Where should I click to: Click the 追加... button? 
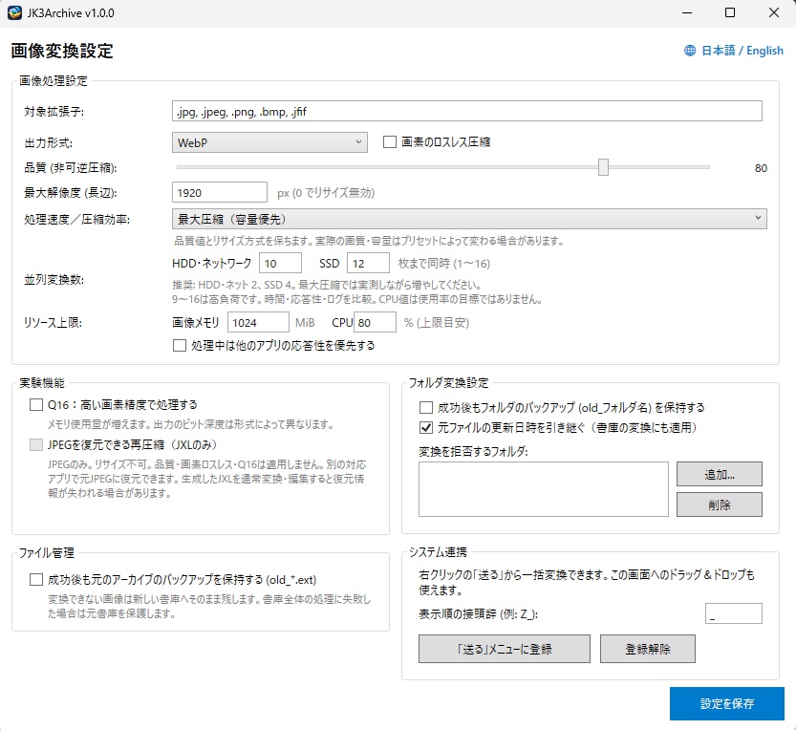(719, 474)
